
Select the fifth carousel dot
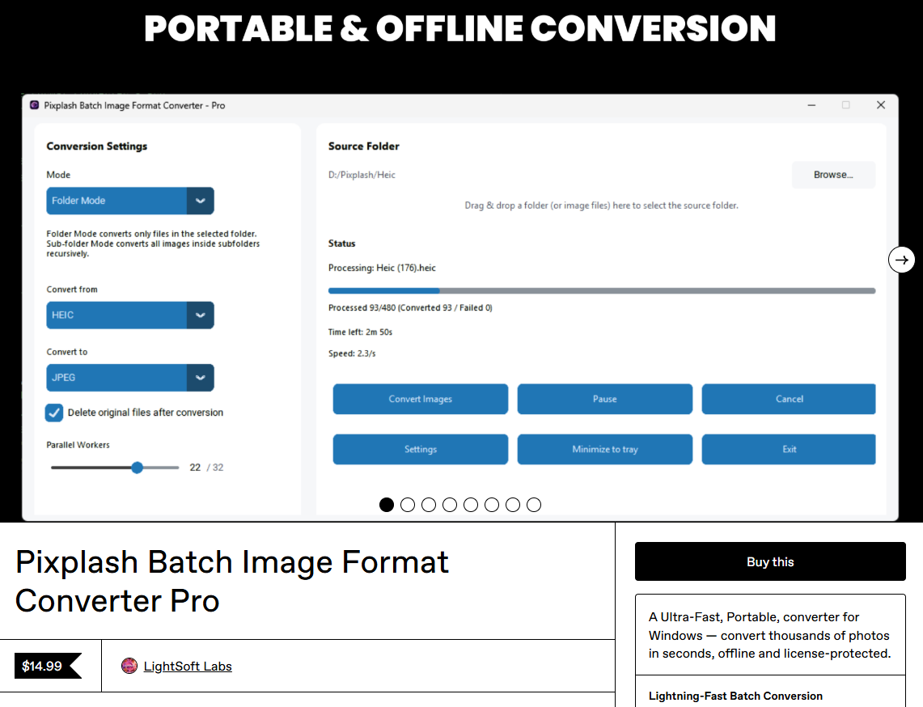pos(471,505)
